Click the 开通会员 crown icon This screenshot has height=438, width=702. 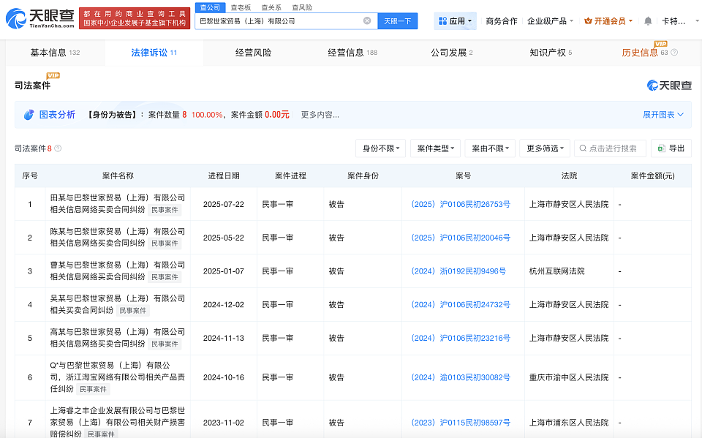[x=588, y=21]
